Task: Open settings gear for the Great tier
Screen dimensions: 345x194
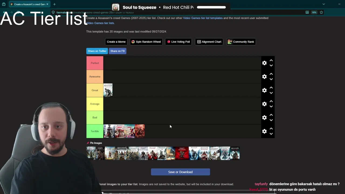Action: click(264, 90)
